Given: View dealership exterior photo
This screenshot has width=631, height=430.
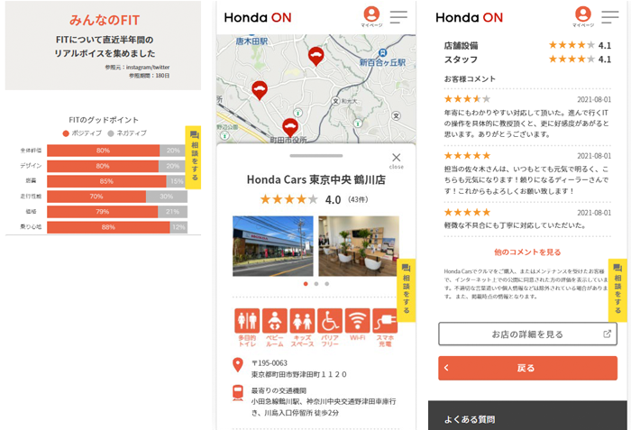Looking at the screenshot, I should pos(273,246).
